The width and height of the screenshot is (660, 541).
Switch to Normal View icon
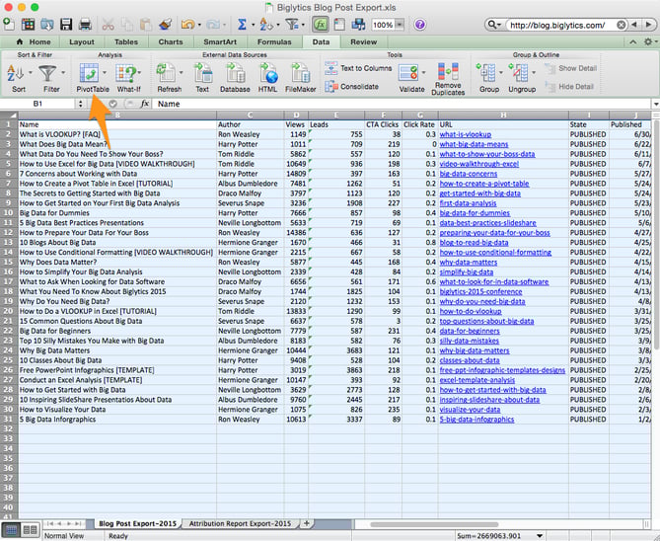click(x=12, y=529)
